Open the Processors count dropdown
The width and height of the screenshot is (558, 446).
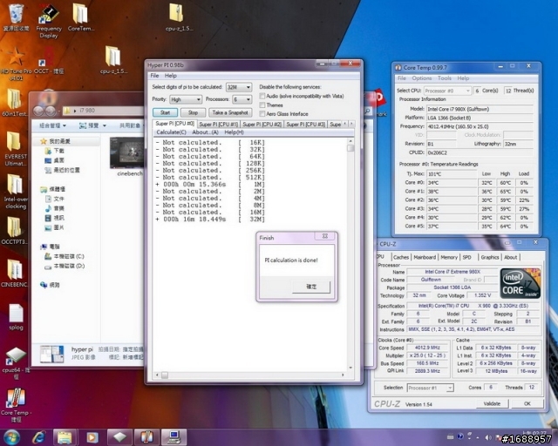click(x=242, y=99)
